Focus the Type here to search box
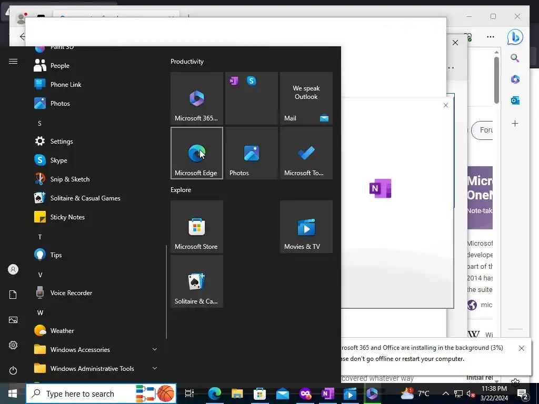This screenshot has width=539, height=404. coord(102,393)
